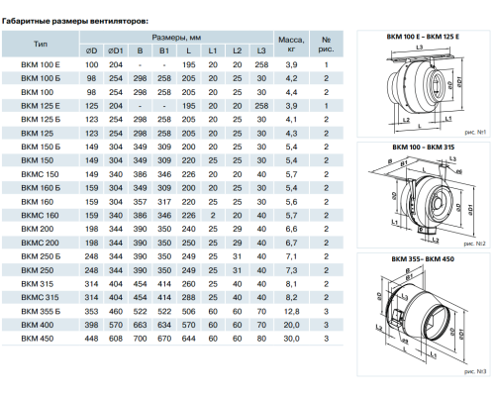The width and height of the screenshot is (495, 396).
Task: Click mass value '12,8' for ВКМ 355 Б
Action: coord(291,311)
